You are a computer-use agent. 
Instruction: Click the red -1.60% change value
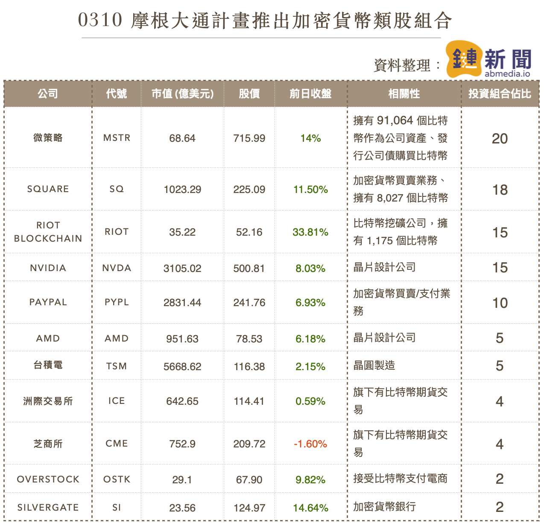(x=310, y=444)
